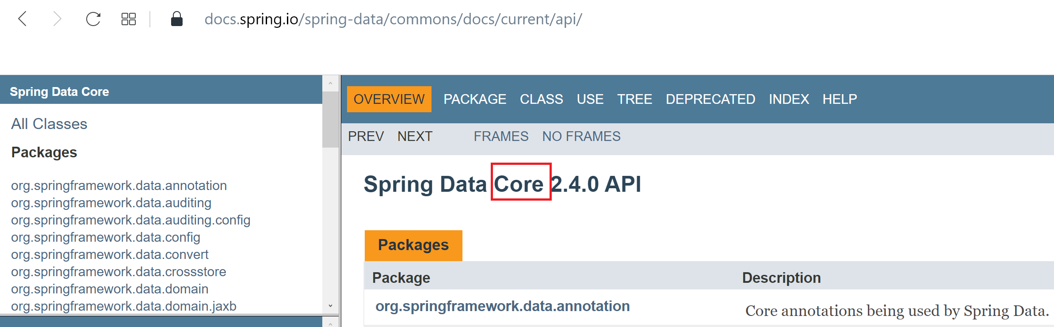
Task: Click the grayed-out forward arrow
Action: click(57, 19)
